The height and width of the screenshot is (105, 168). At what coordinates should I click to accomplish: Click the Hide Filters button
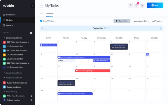122,21
